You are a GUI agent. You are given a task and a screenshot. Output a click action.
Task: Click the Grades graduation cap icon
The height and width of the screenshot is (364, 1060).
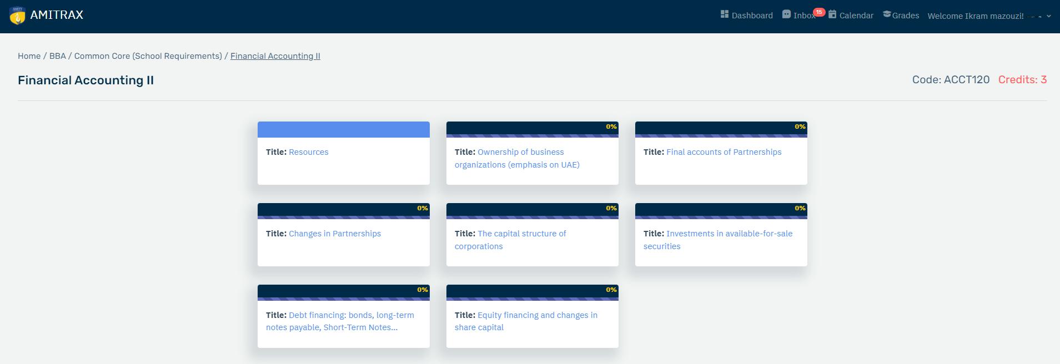point(887,14)
